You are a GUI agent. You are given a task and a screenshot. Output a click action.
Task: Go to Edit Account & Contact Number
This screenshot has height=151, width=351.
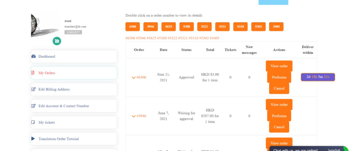coord(74,106)
